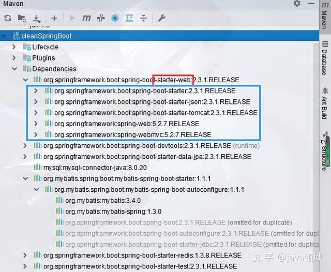Select mysql-connector-java:8.0.20 row
Screen dimensions: 331x272
(90, 168)
